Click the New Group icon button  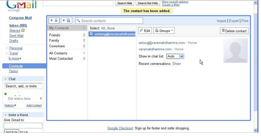tap(66, 20)
